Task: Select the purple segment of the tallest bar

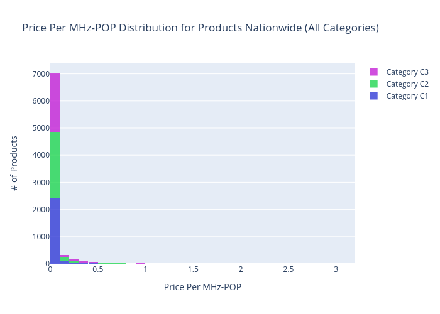Action: click(55, 102)
